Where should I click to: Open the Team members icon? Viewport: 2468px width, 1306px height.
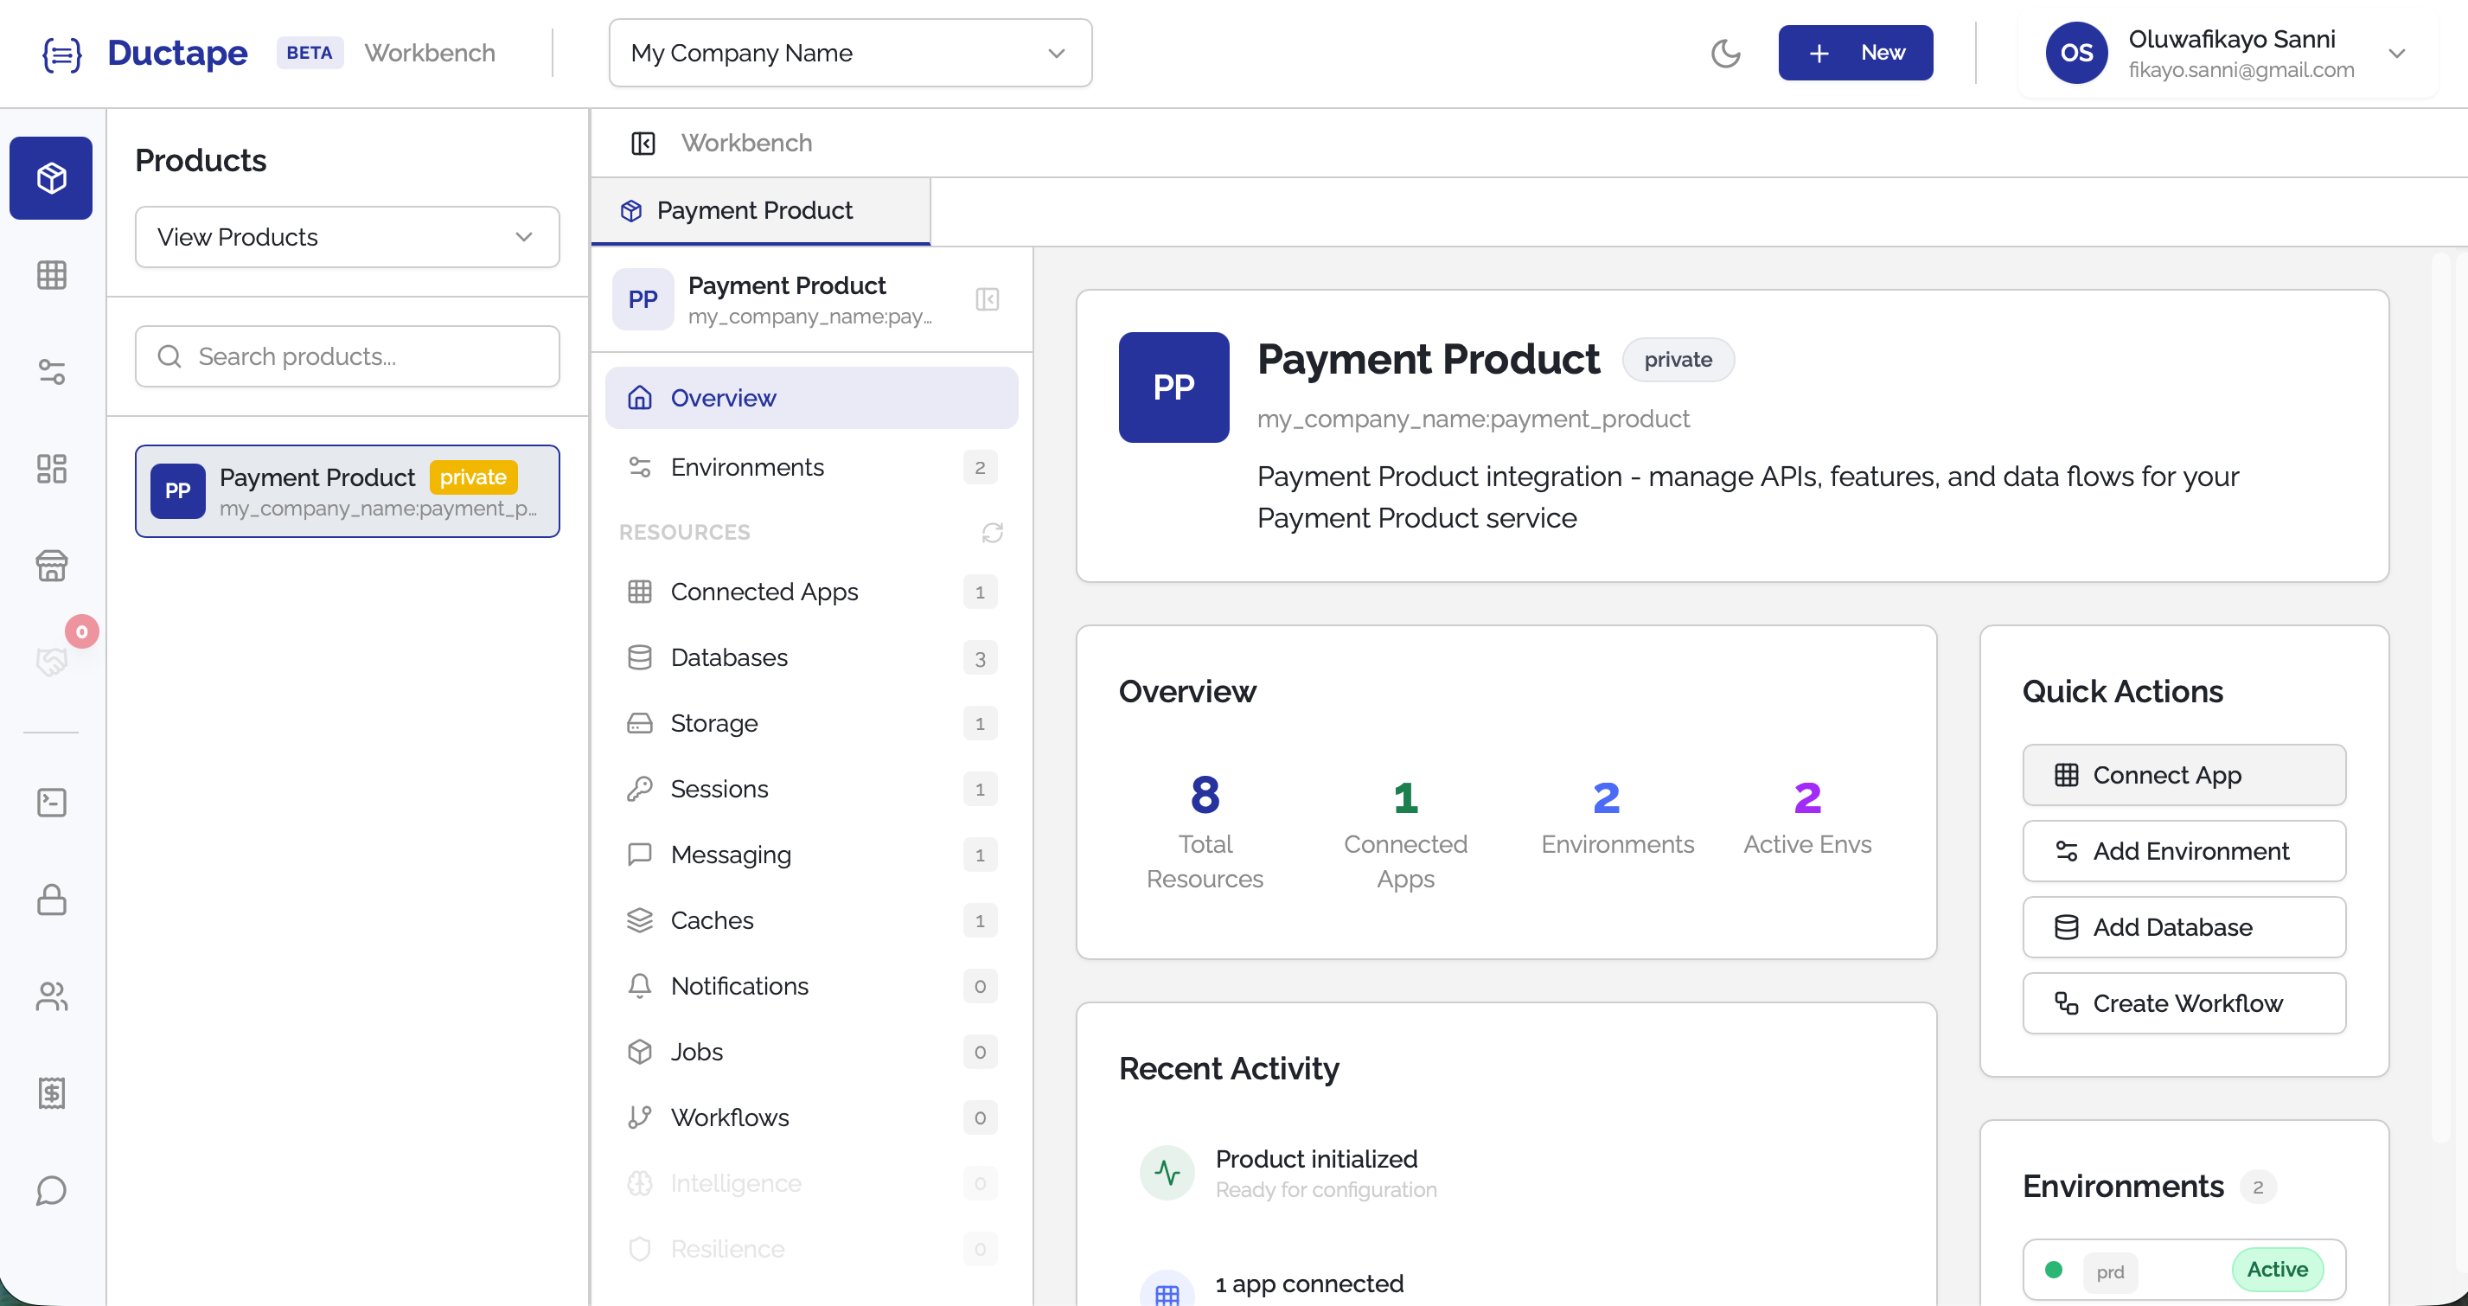[50, 997]
